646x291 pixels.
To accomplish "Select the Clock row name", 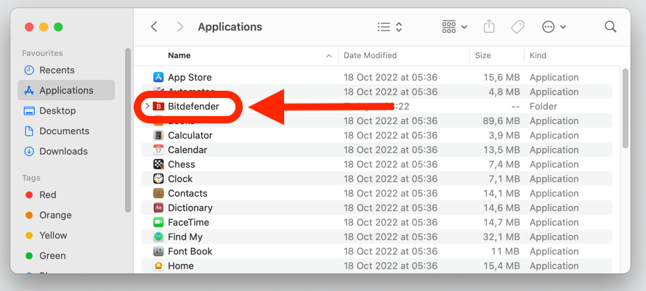I will [x=180, y=179].
